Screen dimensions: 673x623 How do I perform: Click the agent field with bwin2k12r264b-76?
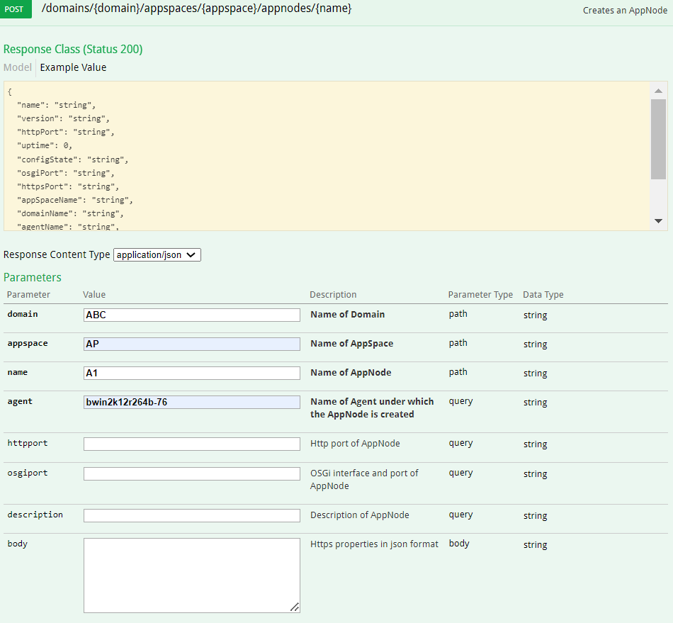coord(191,402)
